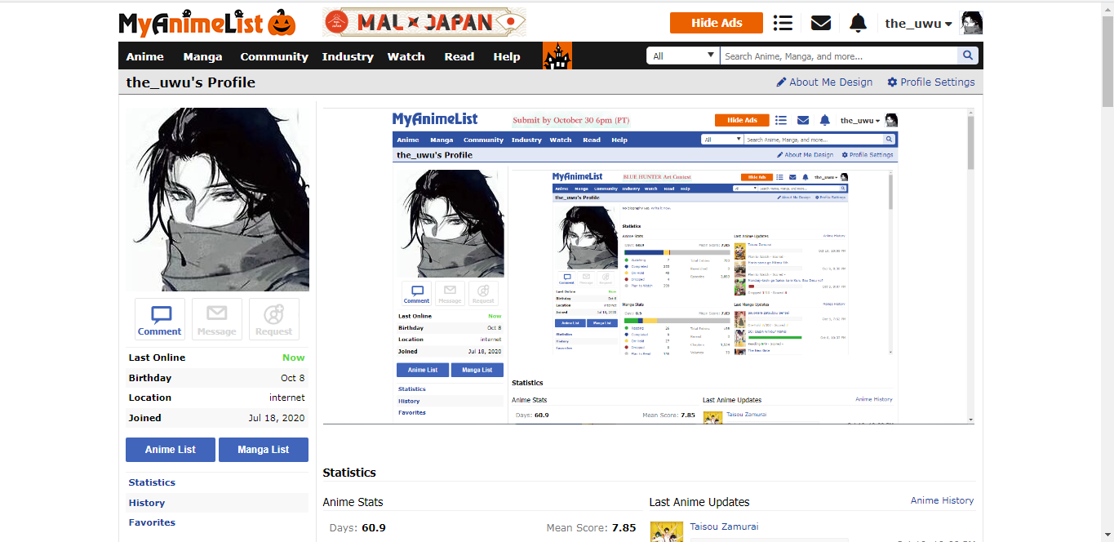This screenshot has width=1114, height=542.
Task: Expand the_uwu dropdown in embedded blue page
Action: (860, 121)
